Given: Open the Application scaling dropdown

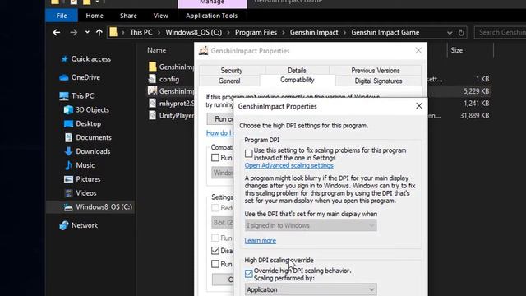Looking at the screenshot, I should pos(311,289).
